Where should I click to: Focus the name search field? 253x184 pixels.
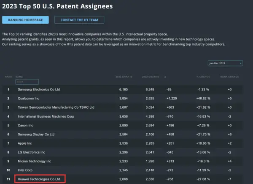pos(27,82)
